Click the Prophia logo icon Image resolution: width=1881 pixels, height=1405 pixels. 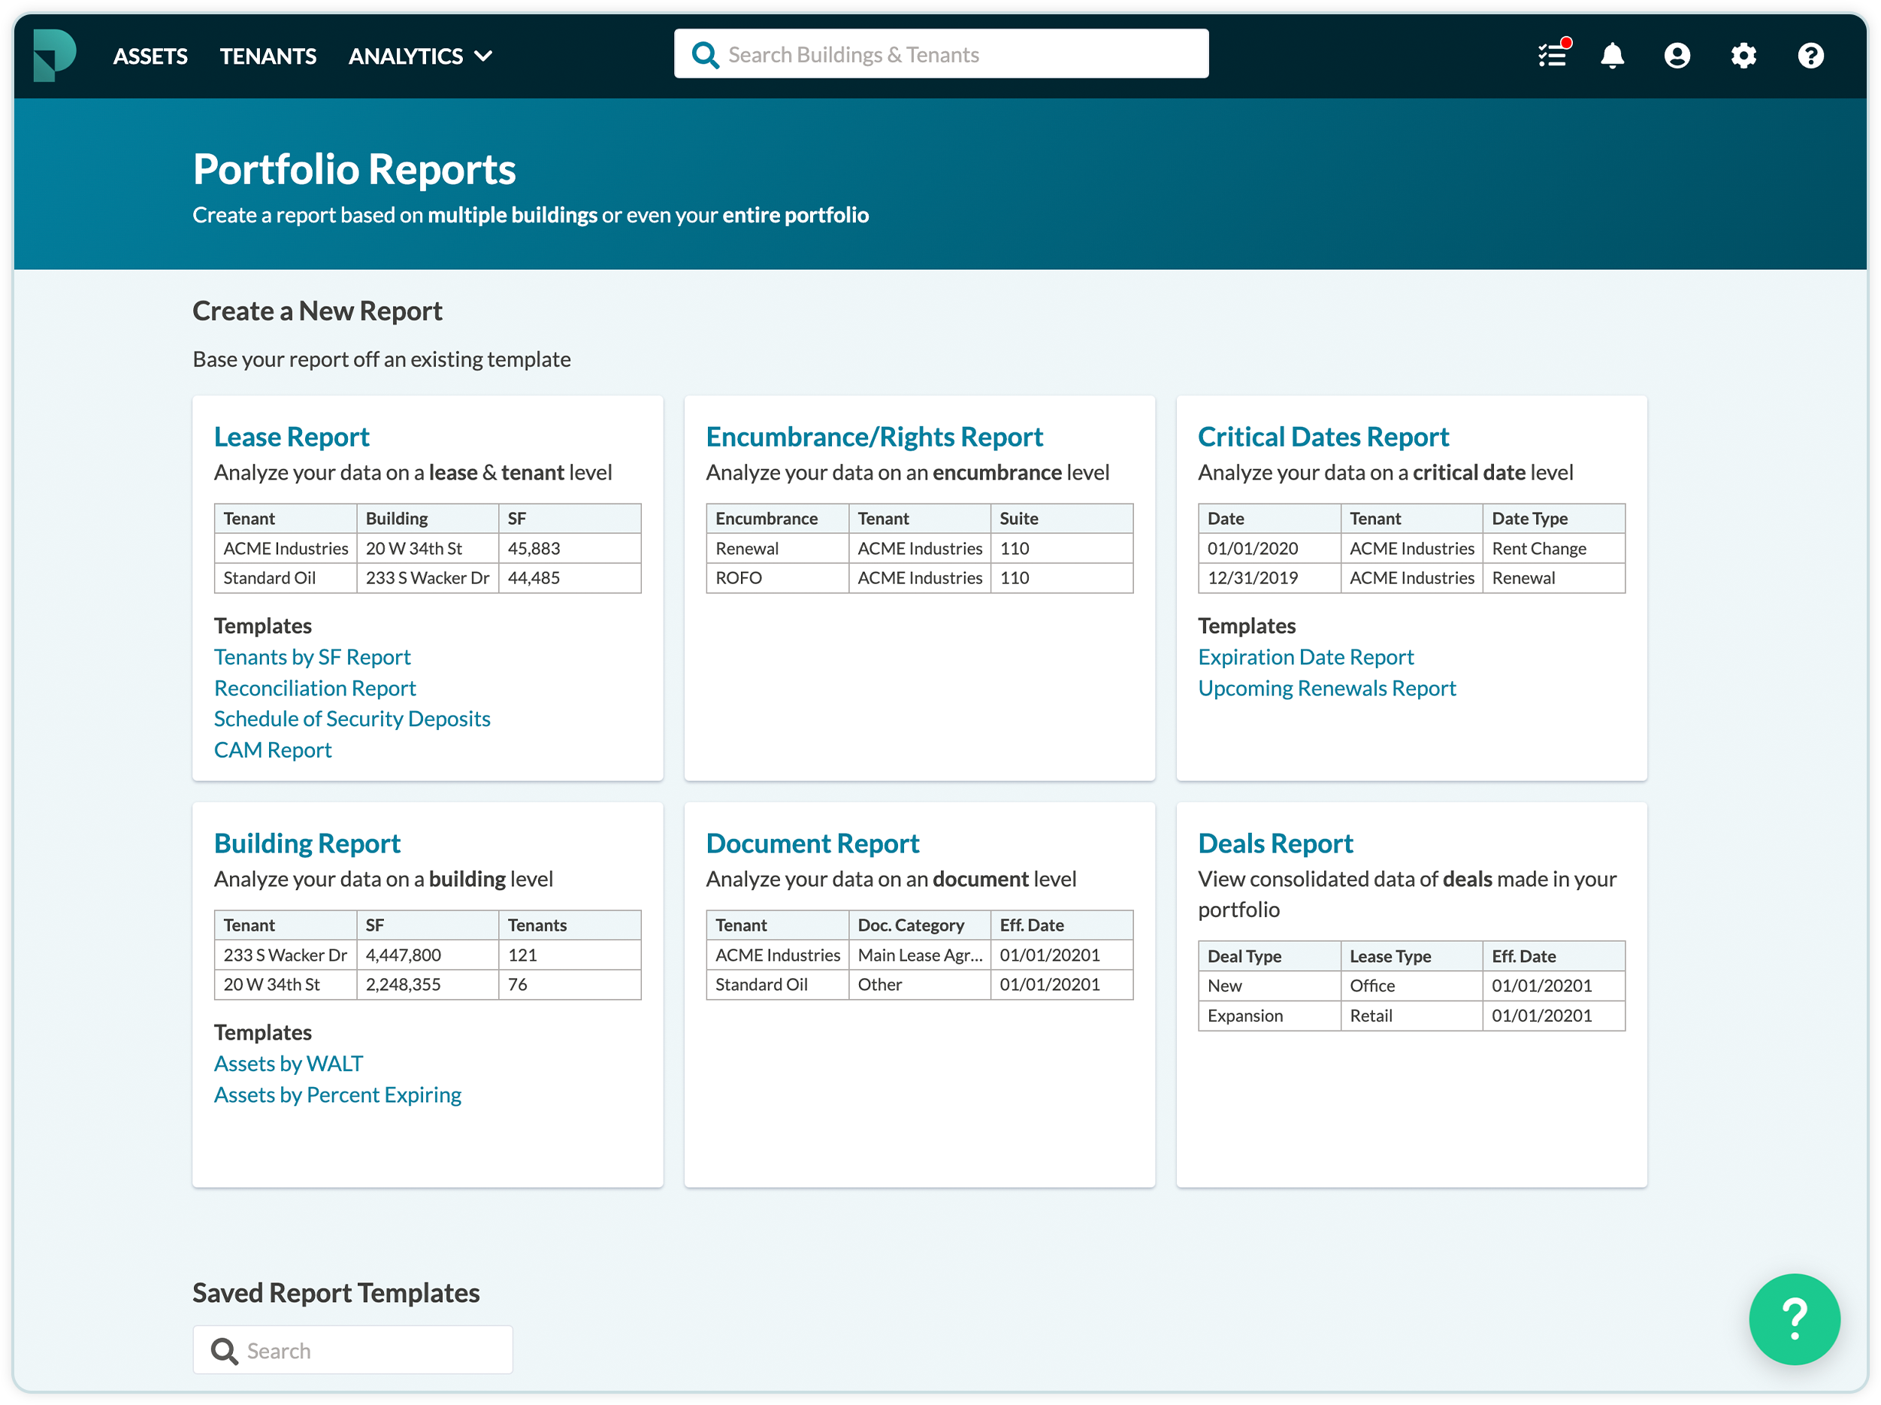click(54, 56)
